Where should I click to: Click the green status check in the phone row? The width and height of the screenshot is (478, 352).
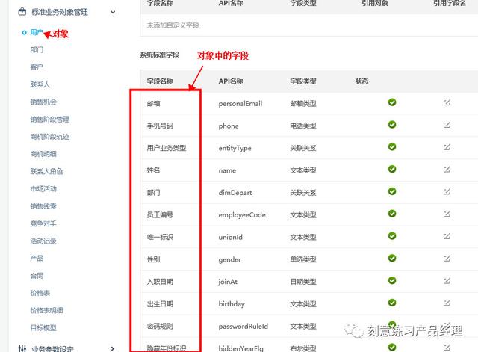(x=392, y=125)
